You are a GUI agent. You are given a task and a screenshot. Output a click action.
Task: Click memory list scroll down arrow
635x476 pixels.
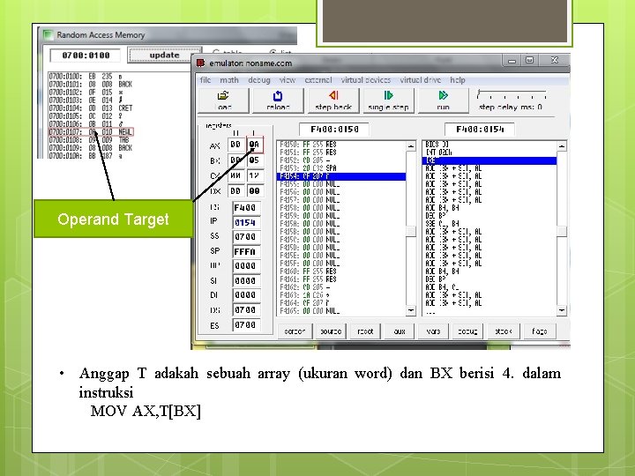coord(411,310)
